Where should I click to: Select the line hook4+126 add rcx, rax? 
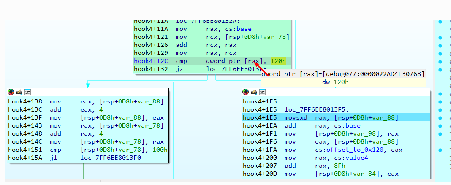212,45
